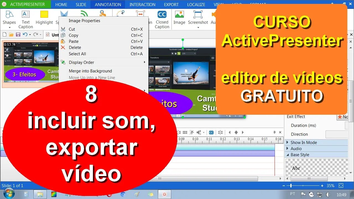Save the project with the floppy icon

18,35
